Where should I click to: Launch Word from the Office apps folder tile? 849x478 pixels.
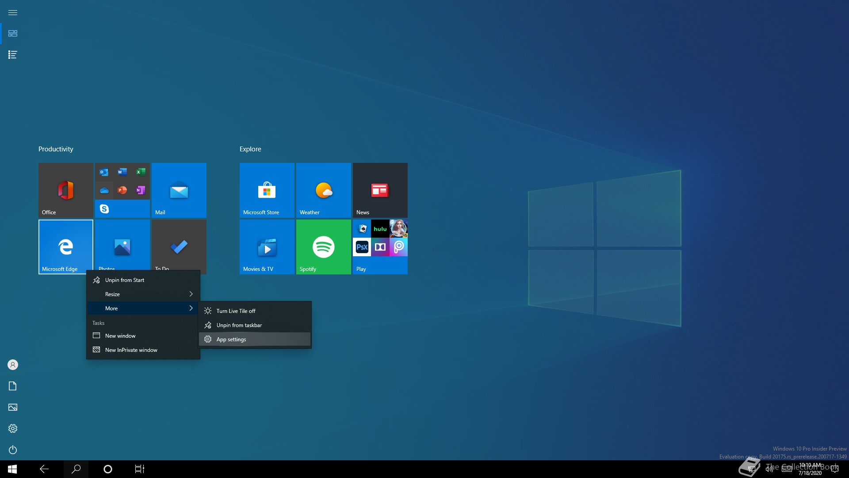coord(122,172)
